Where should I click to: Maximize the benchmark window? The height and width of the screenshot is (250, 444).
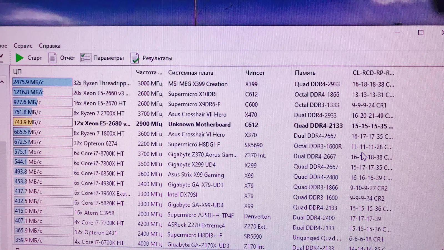coord(421,33)
